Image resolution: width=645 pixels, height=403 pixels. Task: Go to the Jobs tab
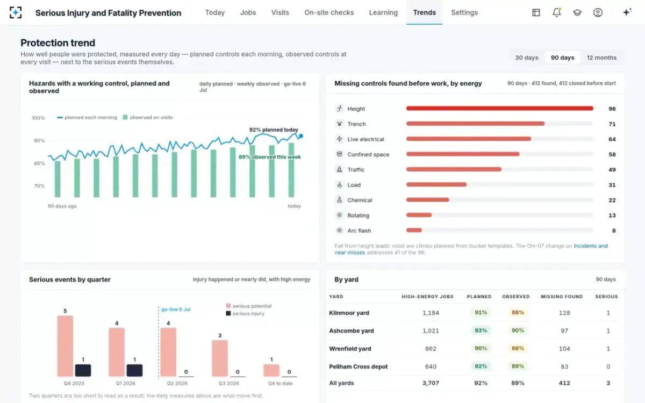(248, 12)
